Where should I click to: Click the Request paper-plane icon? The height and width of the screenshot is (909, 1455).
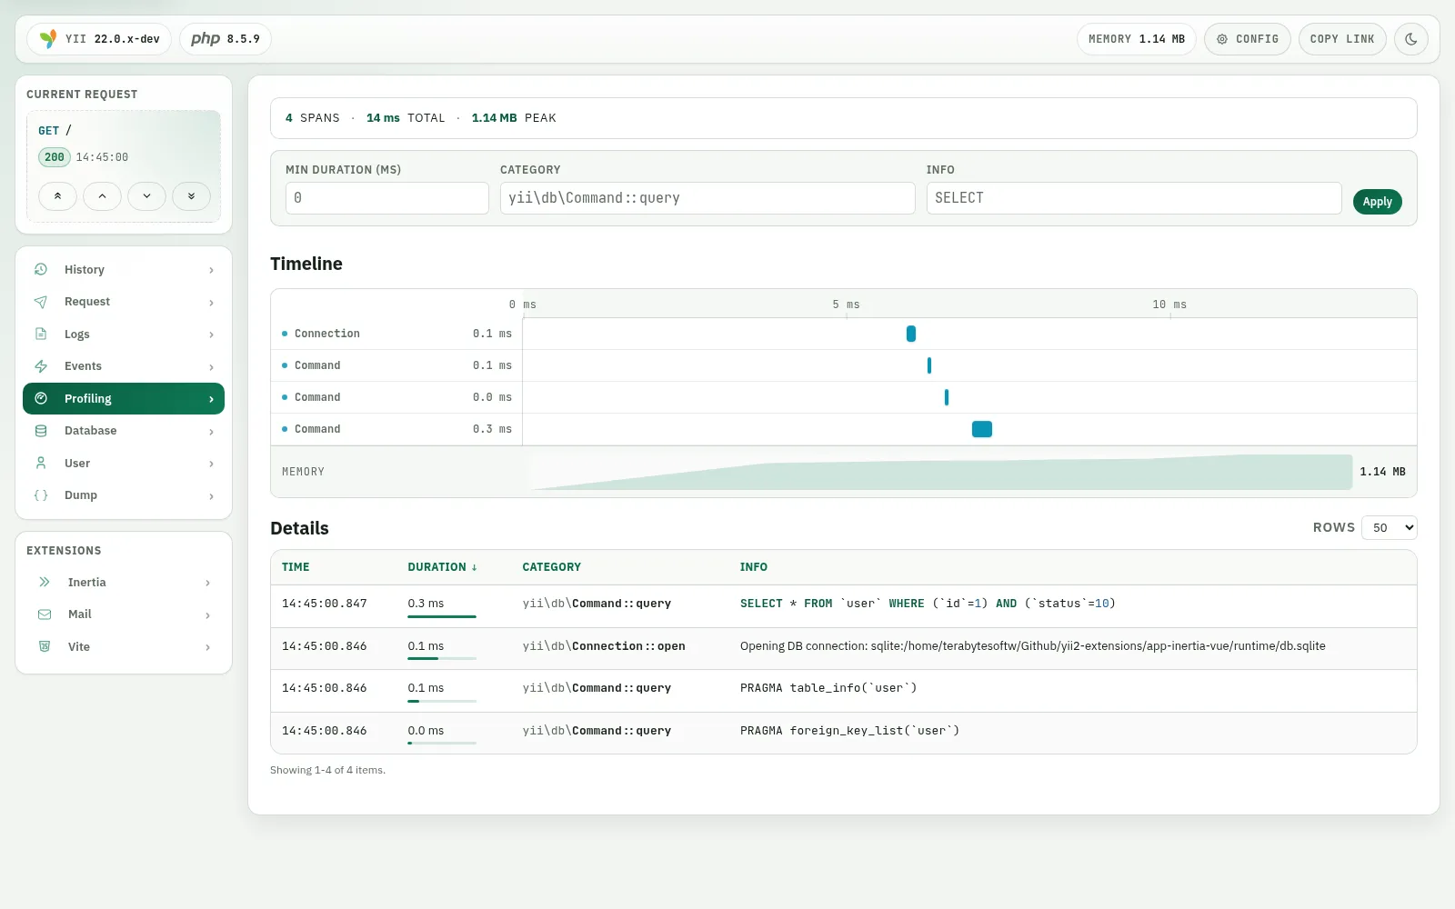41,302
